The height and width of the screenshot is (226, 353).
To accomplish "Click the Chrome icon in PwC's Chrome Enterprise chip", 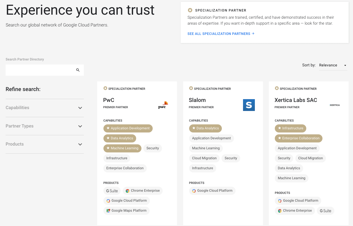I will (x=127, y=191).
